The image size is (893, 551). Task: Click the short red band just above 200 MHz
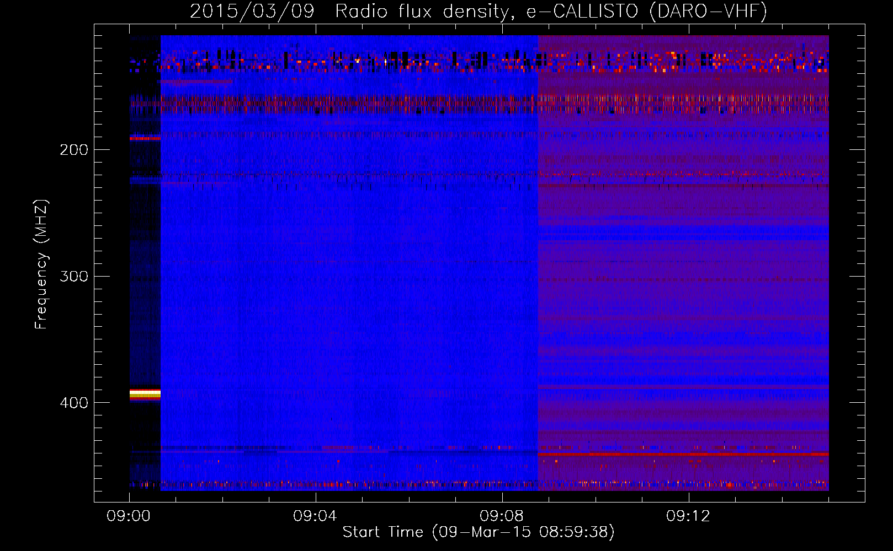(x=145, y=138)
